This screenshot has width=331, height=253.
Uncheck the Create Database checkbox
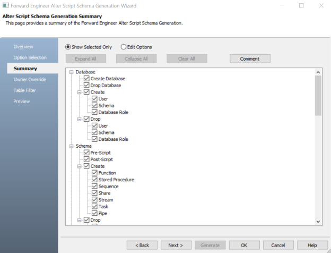pos(86,79)
